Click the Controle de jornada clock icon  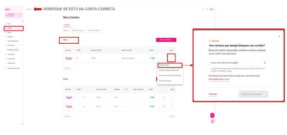tap(6, 41)
